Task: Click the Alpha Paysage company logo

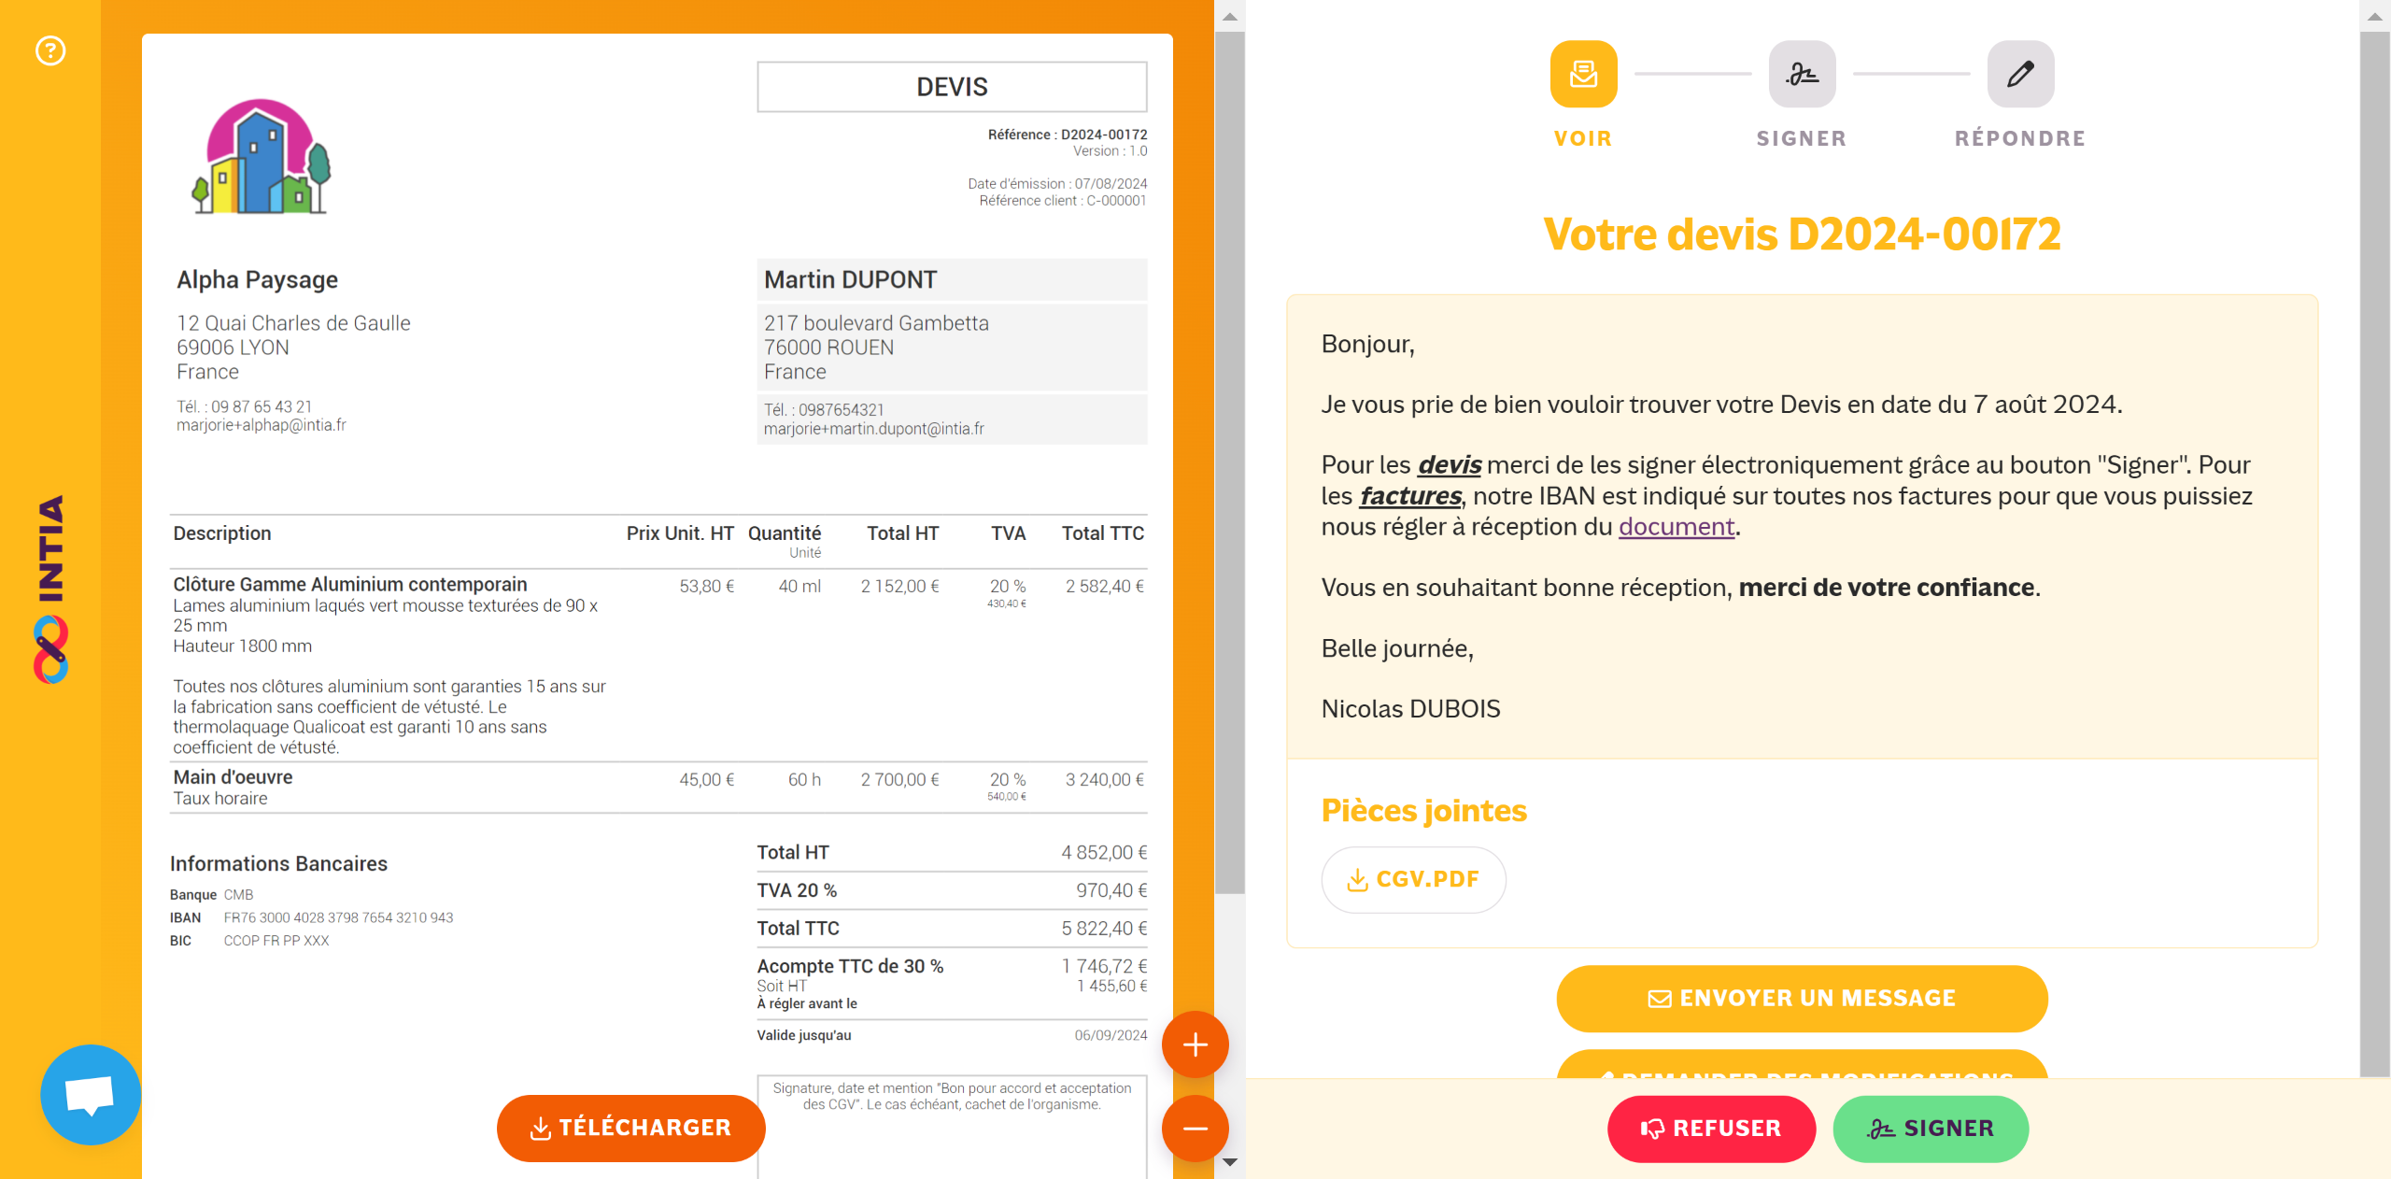Action: pos(262,157)
